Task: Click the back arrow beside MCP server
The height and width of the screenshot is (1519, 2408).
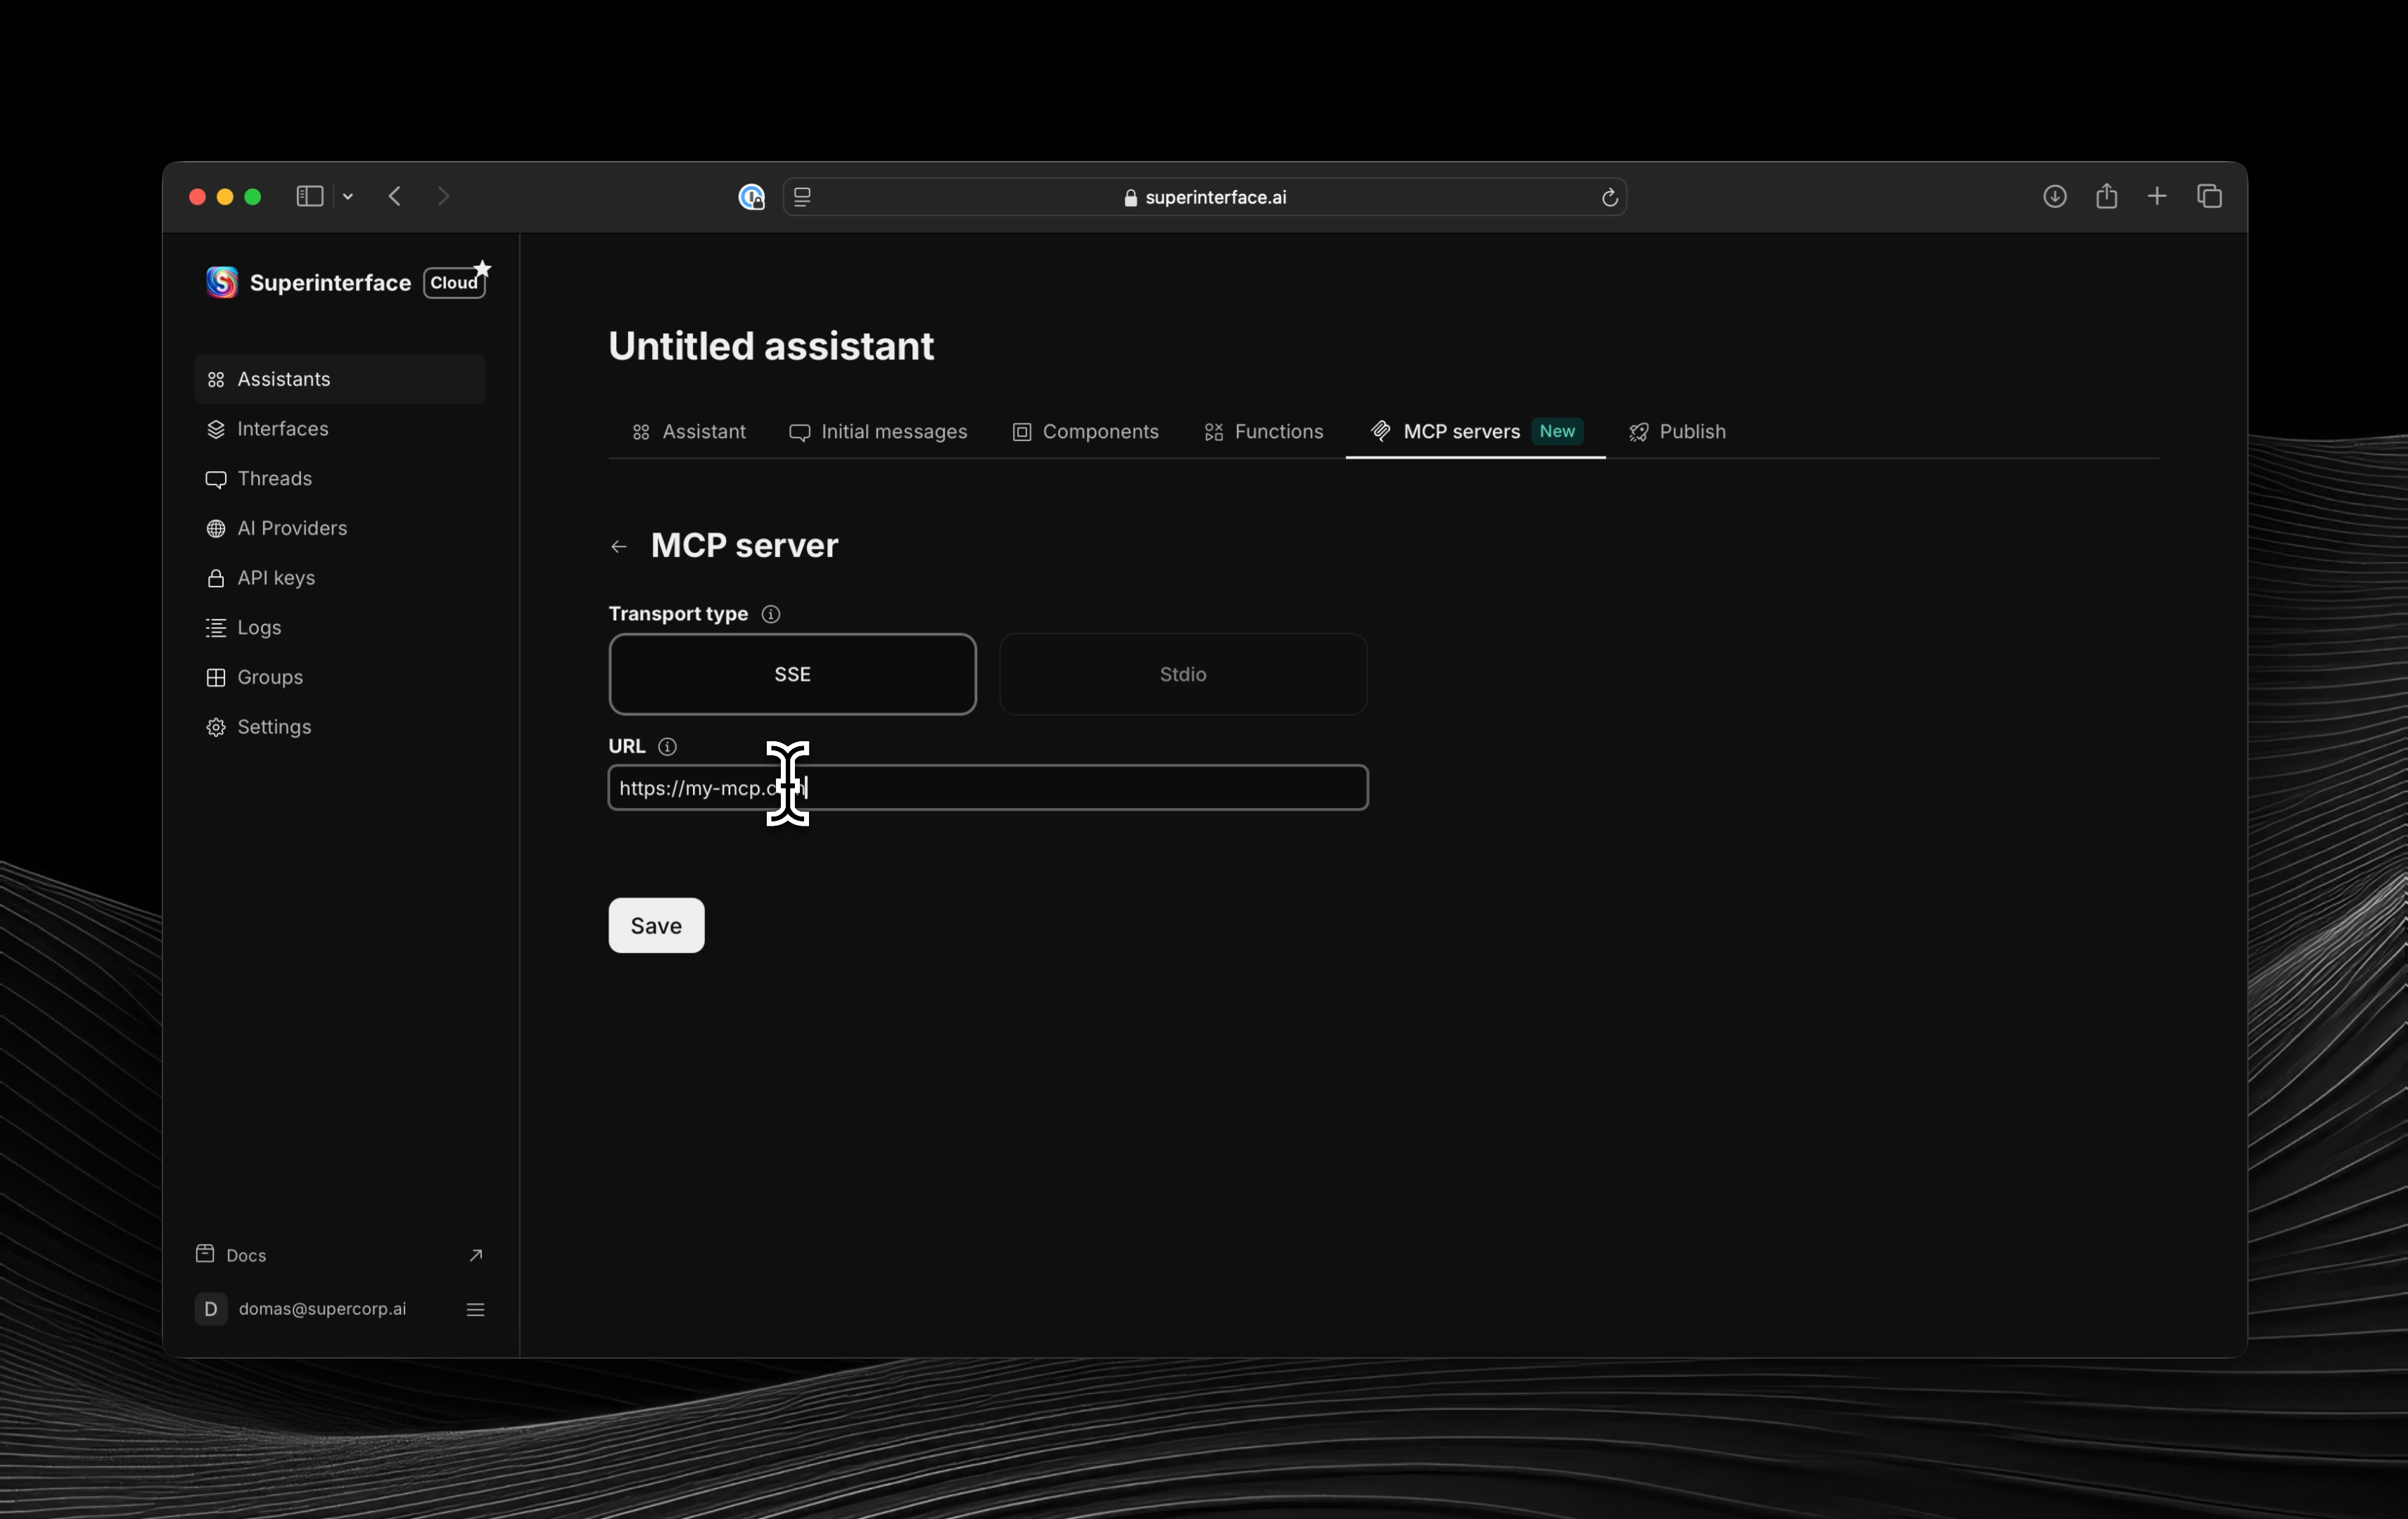Action: tap(619, 546)
